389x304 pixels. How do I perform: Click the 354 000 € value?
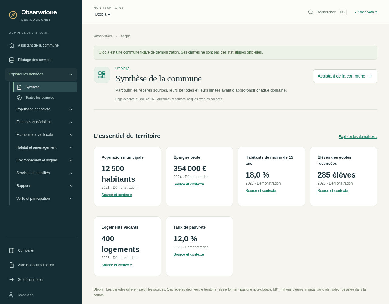click(190, 168)
